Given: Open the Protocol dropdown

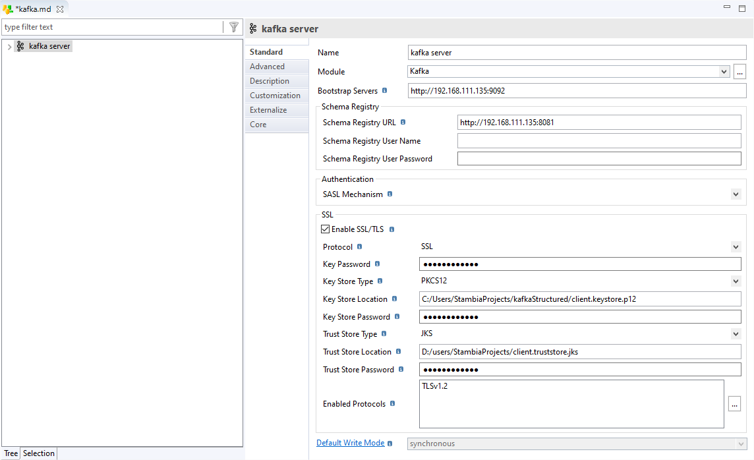Looking at the screenshot, I should (736, 247).
